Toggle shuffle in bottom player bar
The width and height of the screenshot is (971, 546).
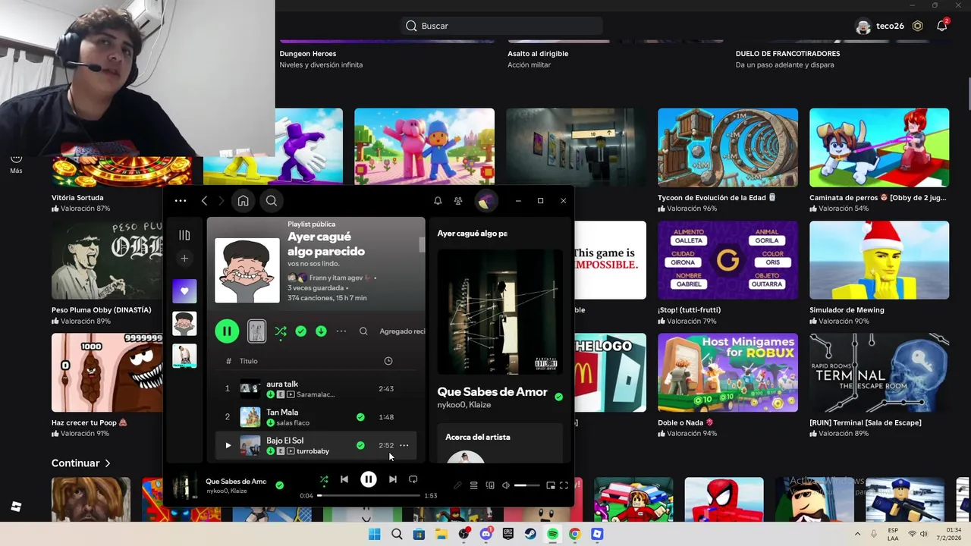[324, 479]
